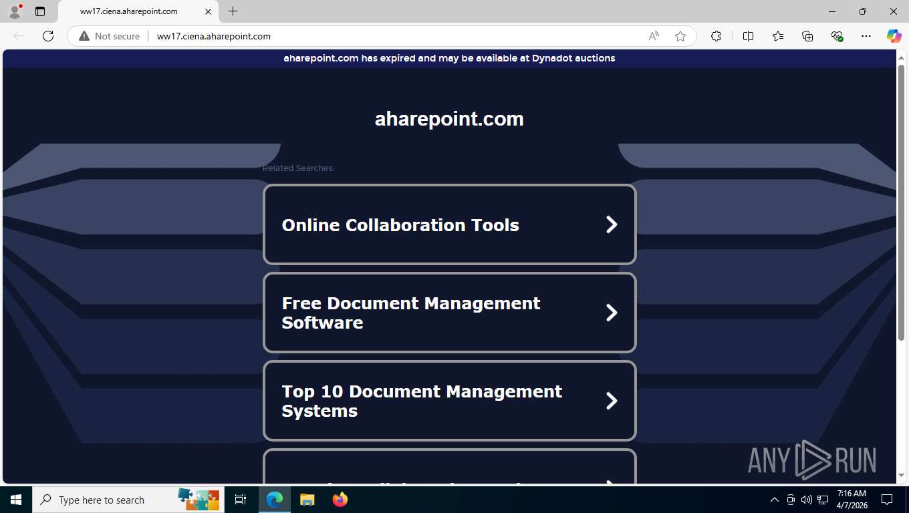Open the Windows Start menu
Viewport: 909px width, 513px height.
(x=16, y=500)
